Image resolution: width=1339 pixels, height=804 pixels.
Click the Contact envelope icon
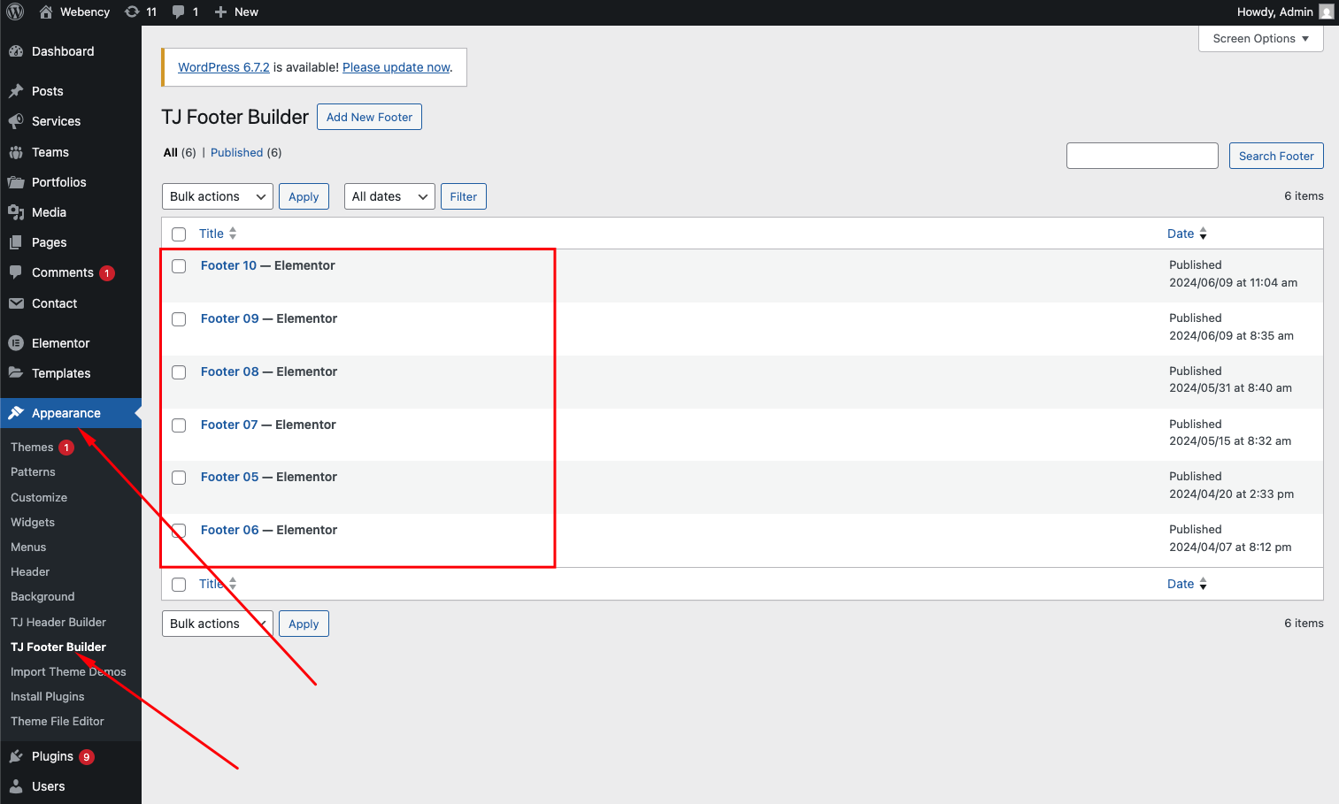coord(16,303)
